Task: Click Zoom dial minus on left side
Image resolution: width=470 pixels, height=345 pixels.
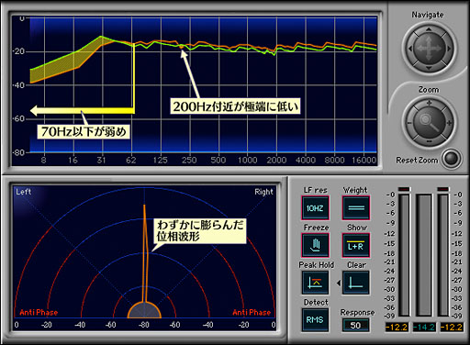Action: click(x=409, y=123)
